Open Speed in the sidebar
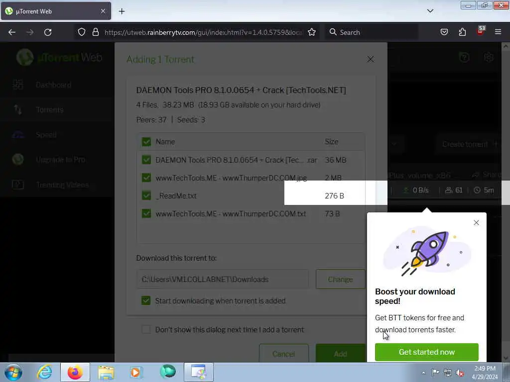Viewport: 510px width, 382px height. [46, 134]
